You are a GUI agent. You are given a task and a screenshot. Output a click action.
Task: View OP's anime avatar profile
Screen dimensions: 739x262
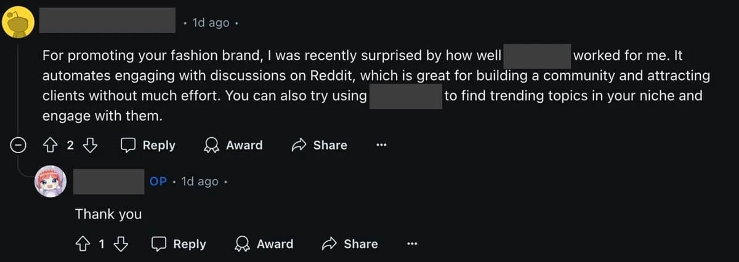tap(50, 182)
